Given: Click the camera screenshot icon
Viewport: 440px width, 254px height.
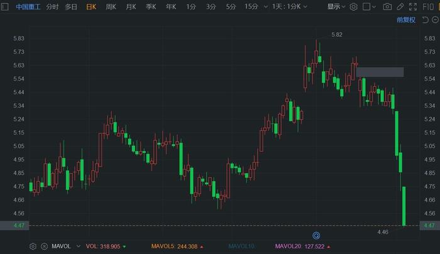Looking at the screenshot, I should tap(387, 6).
